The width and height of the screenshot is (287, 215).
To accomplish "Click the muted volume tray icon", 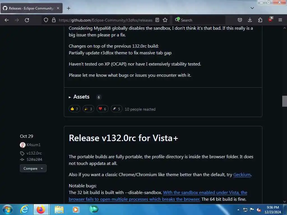I will 259,210.
